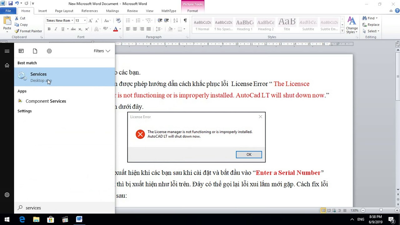Screen dimensions: 400x225
Task: Click Cut in Clipboard group
Action: (20, 18)
